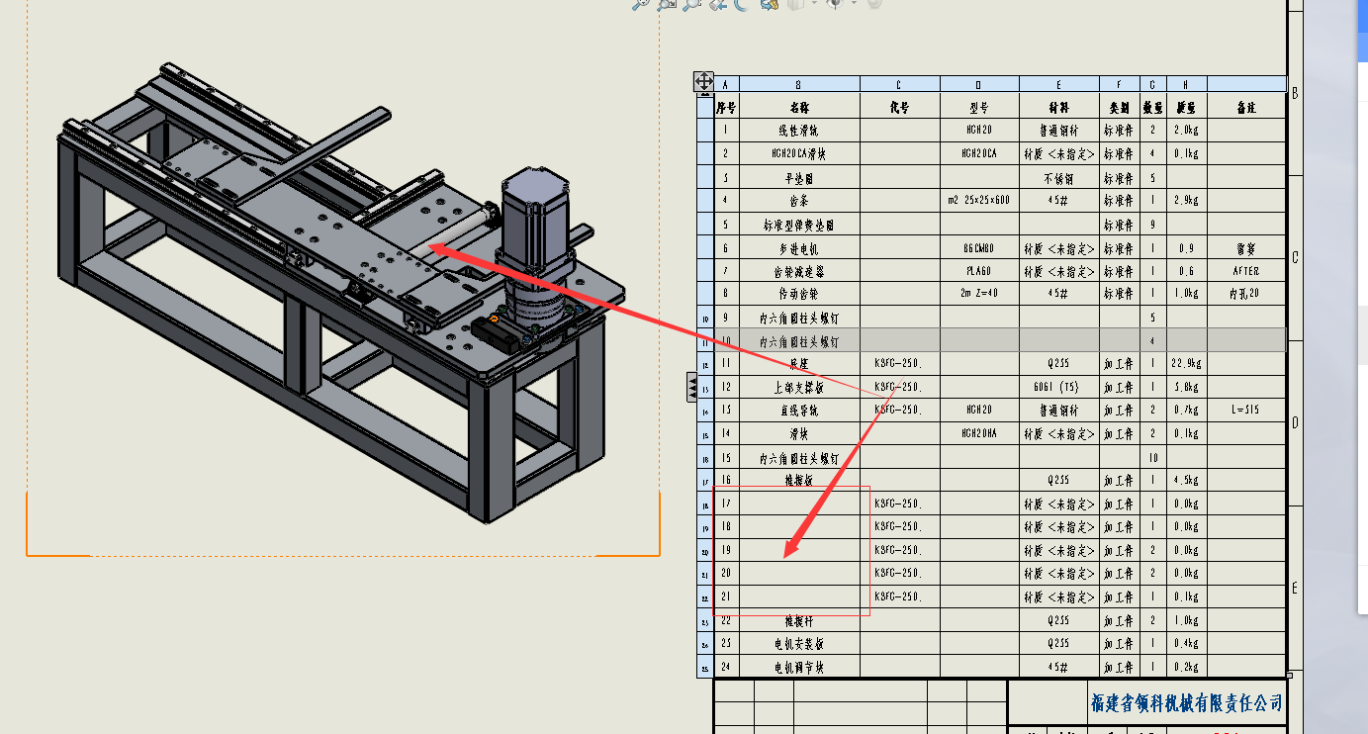Select column header D of the BOM table

[980, 84]
